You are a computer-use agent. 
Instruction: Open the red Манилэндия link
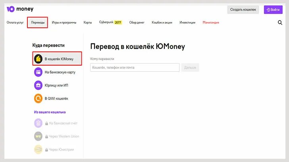point(211,23)
